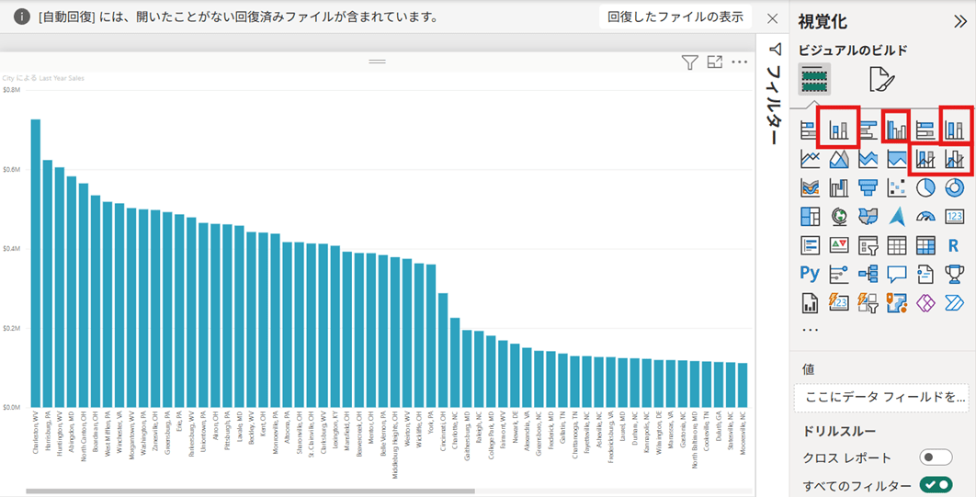The height and width of the screenshot is (497, 976).
Task: Select the globe map visual
Action: [x=839, y=216]
